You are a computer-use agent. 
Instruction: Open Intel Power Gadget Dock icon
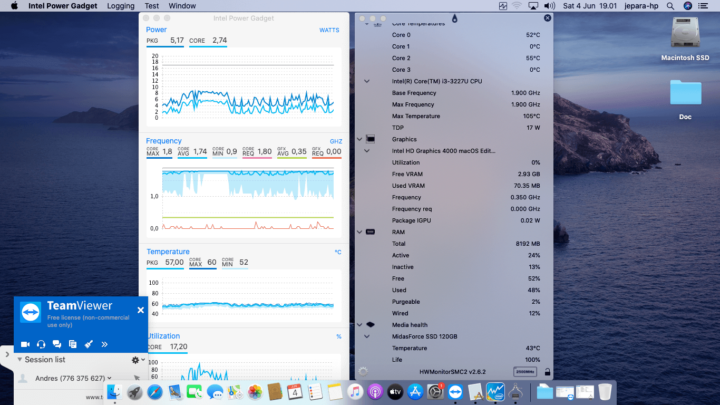[495, 392]
